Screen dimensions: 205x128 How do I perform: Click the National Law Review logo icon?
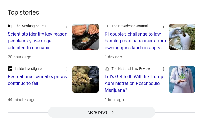(107, 69)
